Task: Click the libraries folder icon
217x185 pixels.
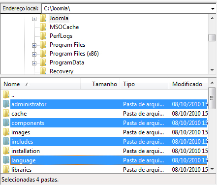Action: [6, 169]
